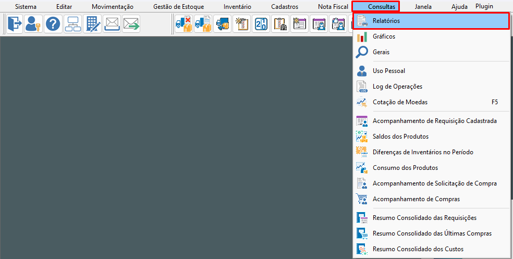Select Cotação de Moedas entry

pyautogui.click(x=431, y=102)
